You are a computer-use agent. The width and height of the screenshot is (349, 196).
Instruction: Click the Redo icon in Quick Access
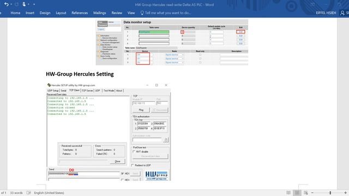pyautogui.click(x=16, y=4)
